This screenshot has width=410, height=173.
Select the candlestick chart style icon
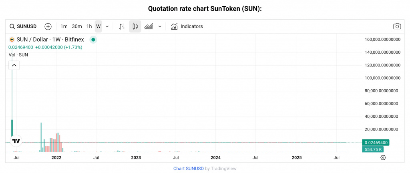[x=135, y=26]
